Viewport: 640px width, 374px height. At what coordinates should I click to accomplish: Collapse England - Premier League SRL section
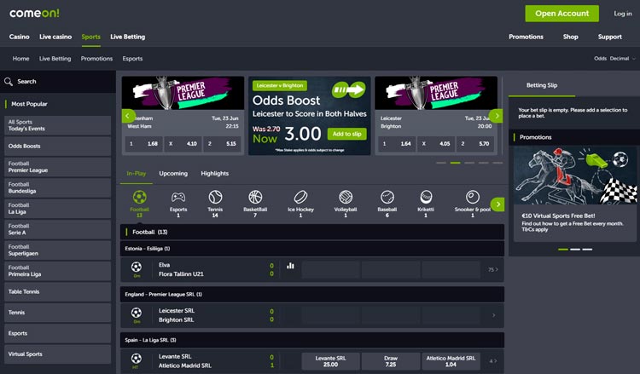311,294
